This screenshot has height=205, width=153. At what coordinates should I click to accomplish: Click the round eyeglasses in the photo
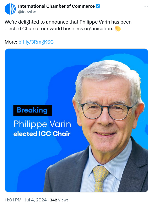coord(106,110)
